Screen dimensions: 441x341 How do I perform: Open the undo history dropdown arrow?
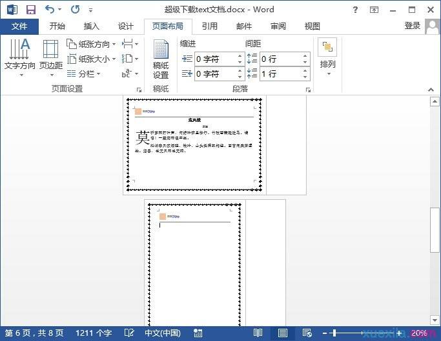(x=59, y=10)
